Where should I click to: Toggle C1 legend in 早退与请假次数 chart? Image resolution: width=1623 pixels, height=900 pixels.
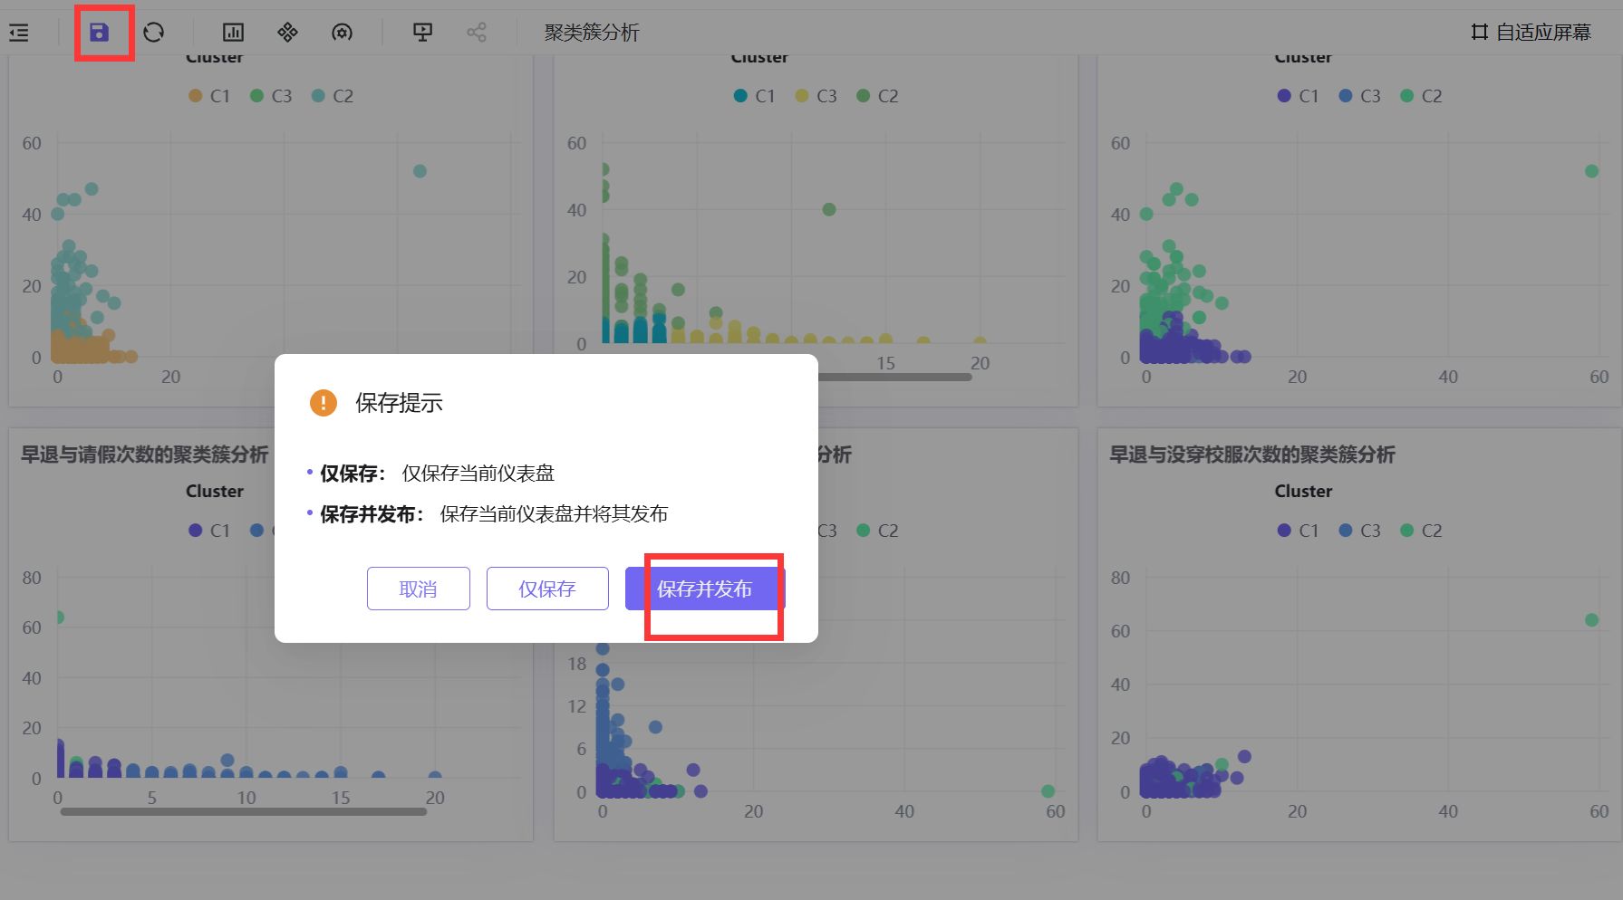(x=209, y=531)
